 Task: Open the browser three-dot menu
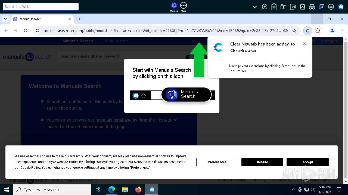coord(342,31)
